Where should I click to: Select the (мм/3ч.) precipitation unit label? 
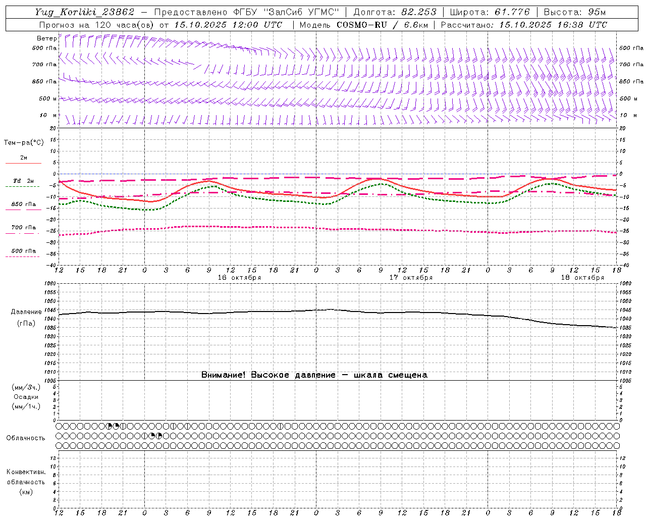pos(26,387)
